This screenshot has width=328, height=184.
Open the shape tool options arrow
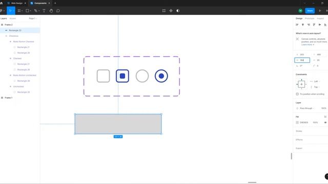tap(31, 11)
